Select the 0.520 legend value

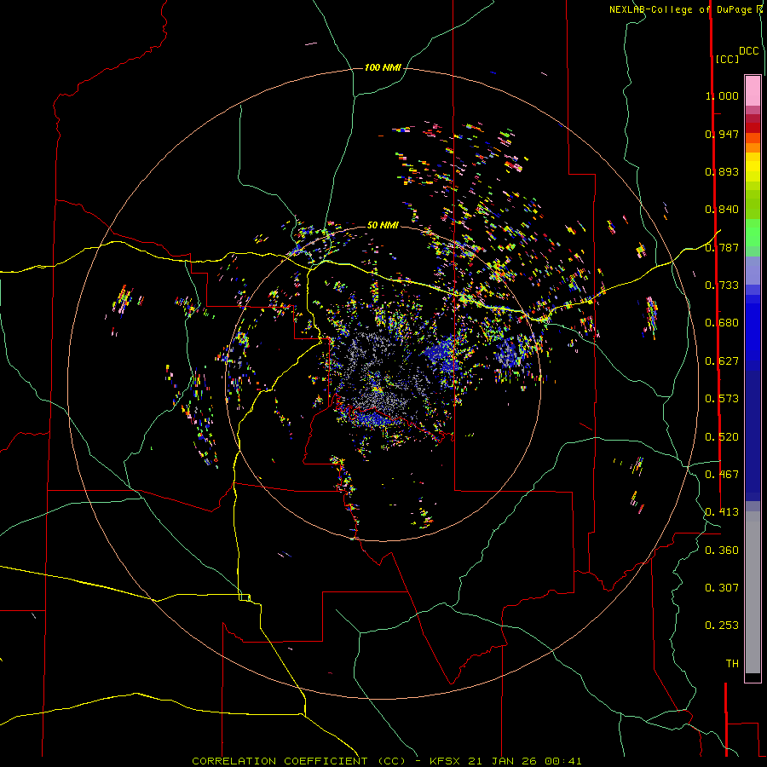point(722,437)
